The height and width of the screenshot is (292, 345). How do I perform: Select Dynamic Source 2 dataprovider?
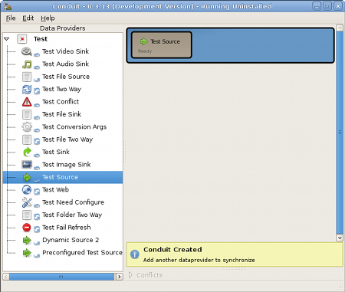(x=71, y=240)
